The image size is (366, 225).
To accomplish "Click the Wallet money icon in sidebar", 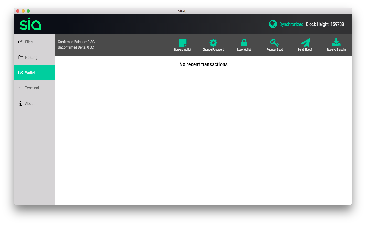I will pyautogui.click(x=21, y=73).
